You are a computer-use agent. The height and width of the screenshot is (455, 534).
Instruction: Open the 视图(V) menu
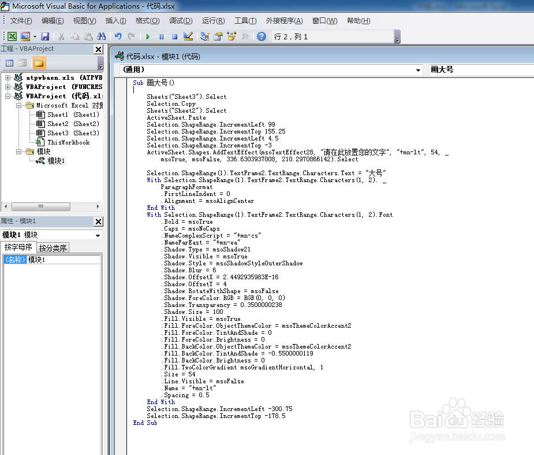[84, 21]
